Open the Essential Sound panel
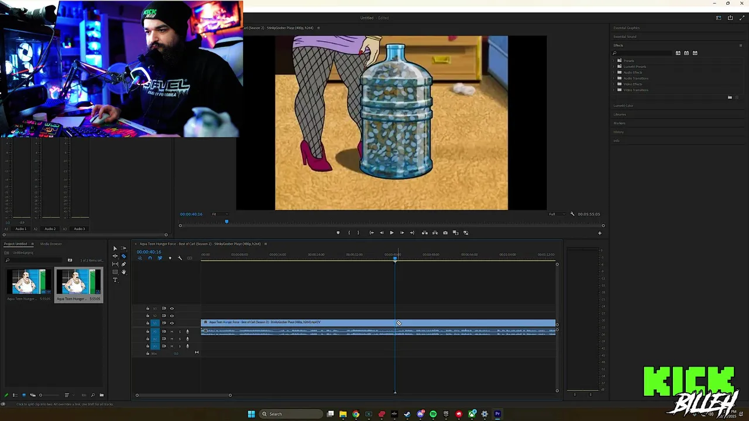The height and width of the screenshot is (421, 749). pos(625,37)
